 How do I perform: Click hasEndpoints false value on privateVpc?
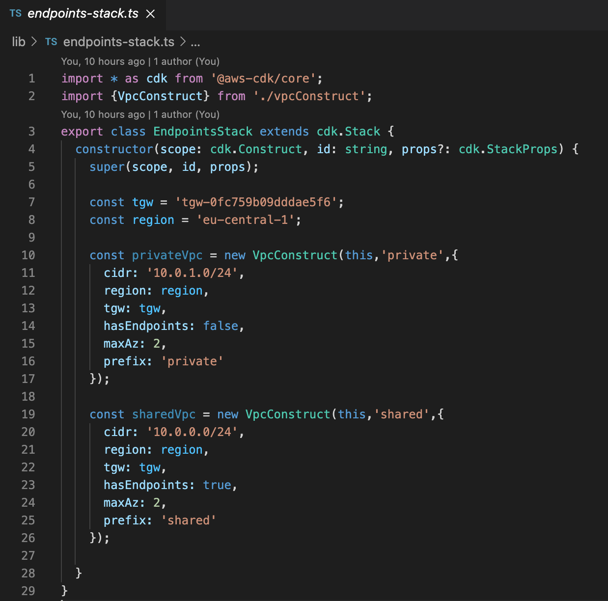click(221, 326)
